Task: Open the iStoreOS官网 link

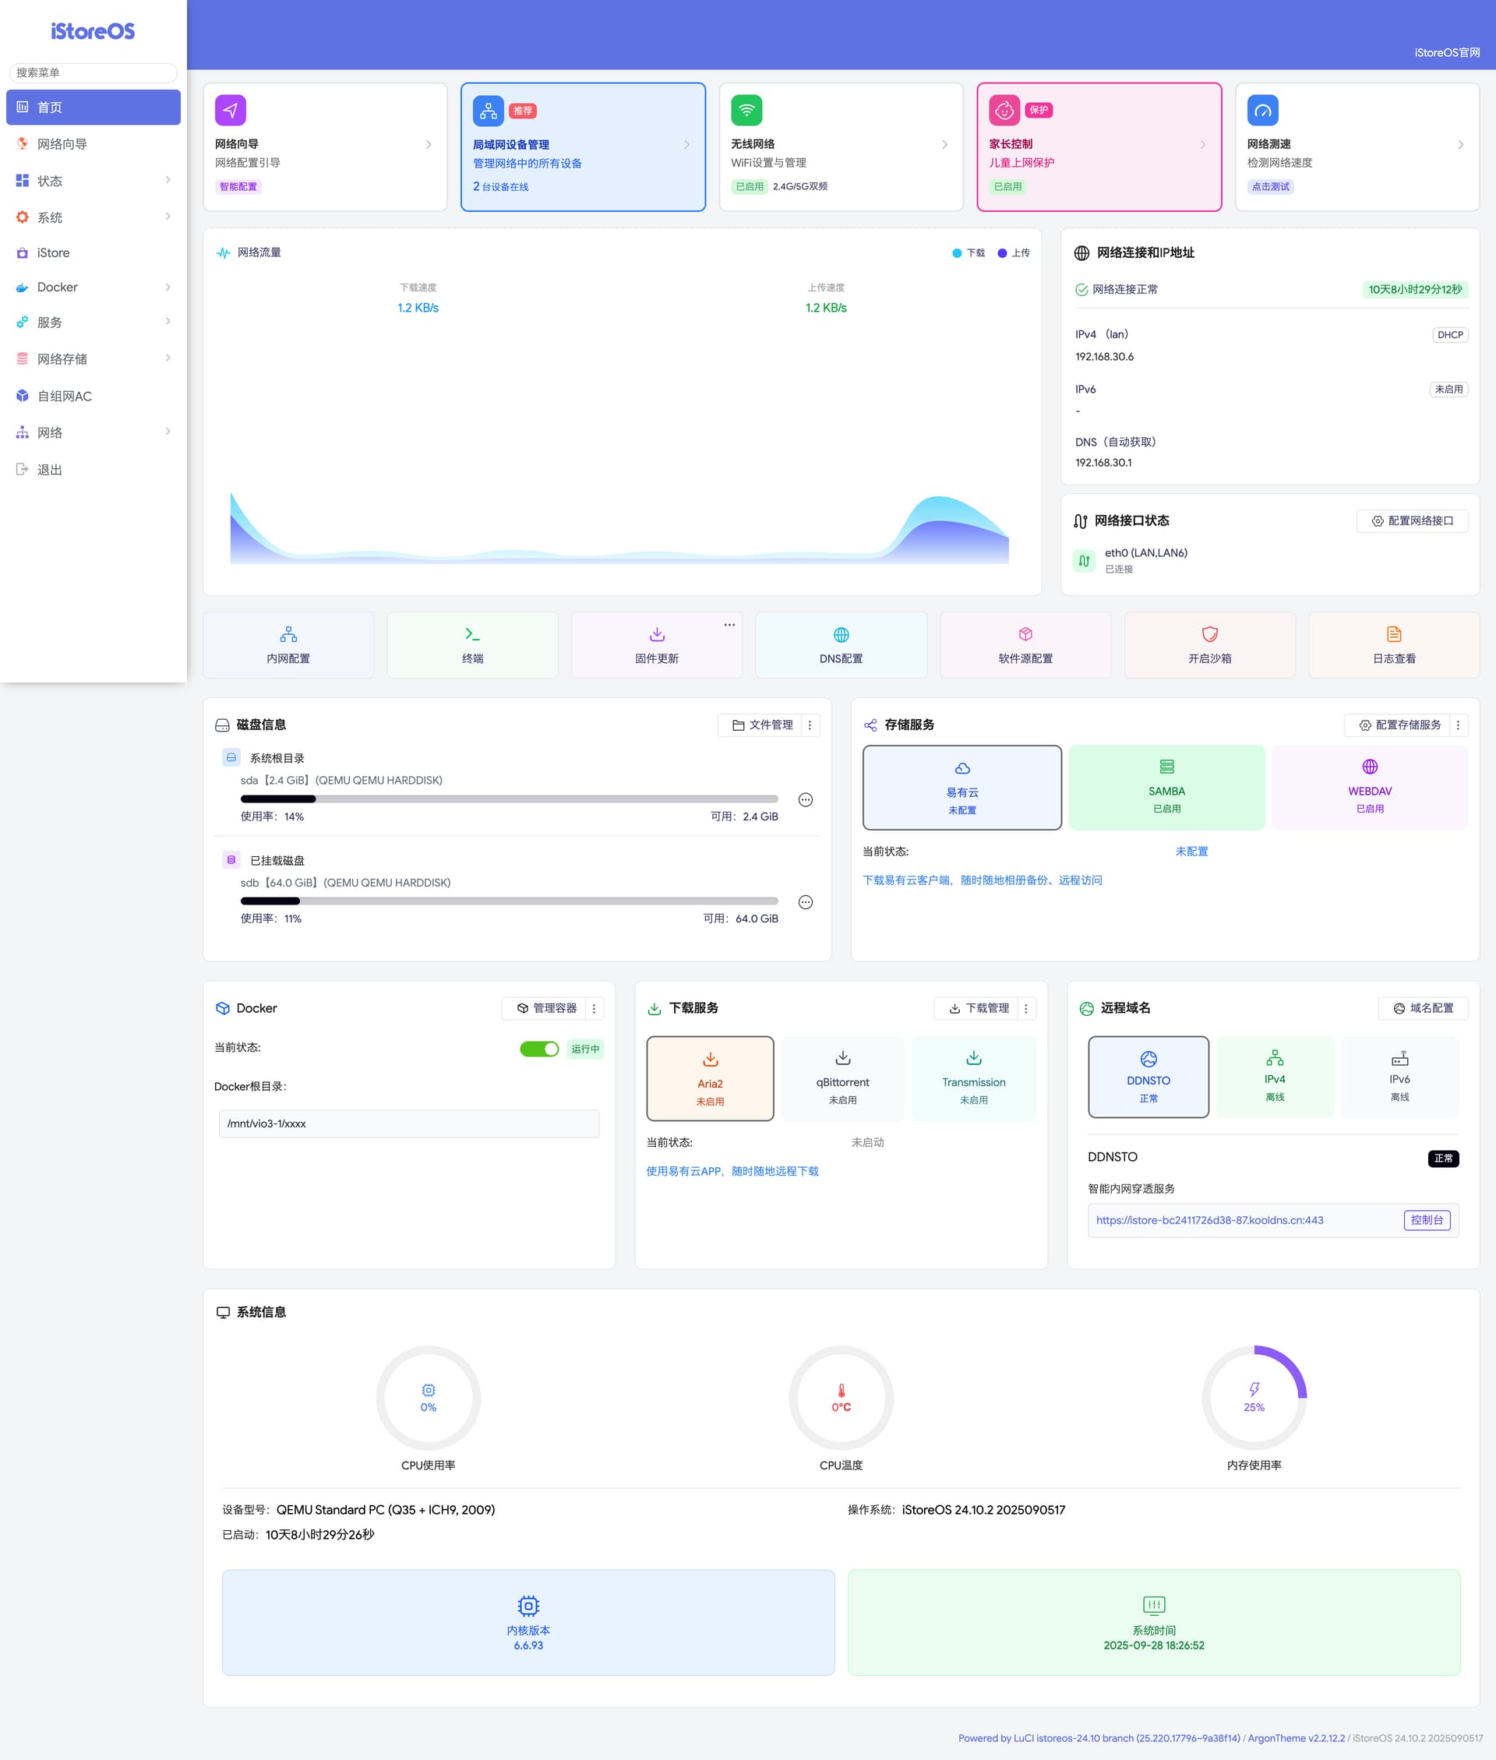Action: (x=1446, y=52)
